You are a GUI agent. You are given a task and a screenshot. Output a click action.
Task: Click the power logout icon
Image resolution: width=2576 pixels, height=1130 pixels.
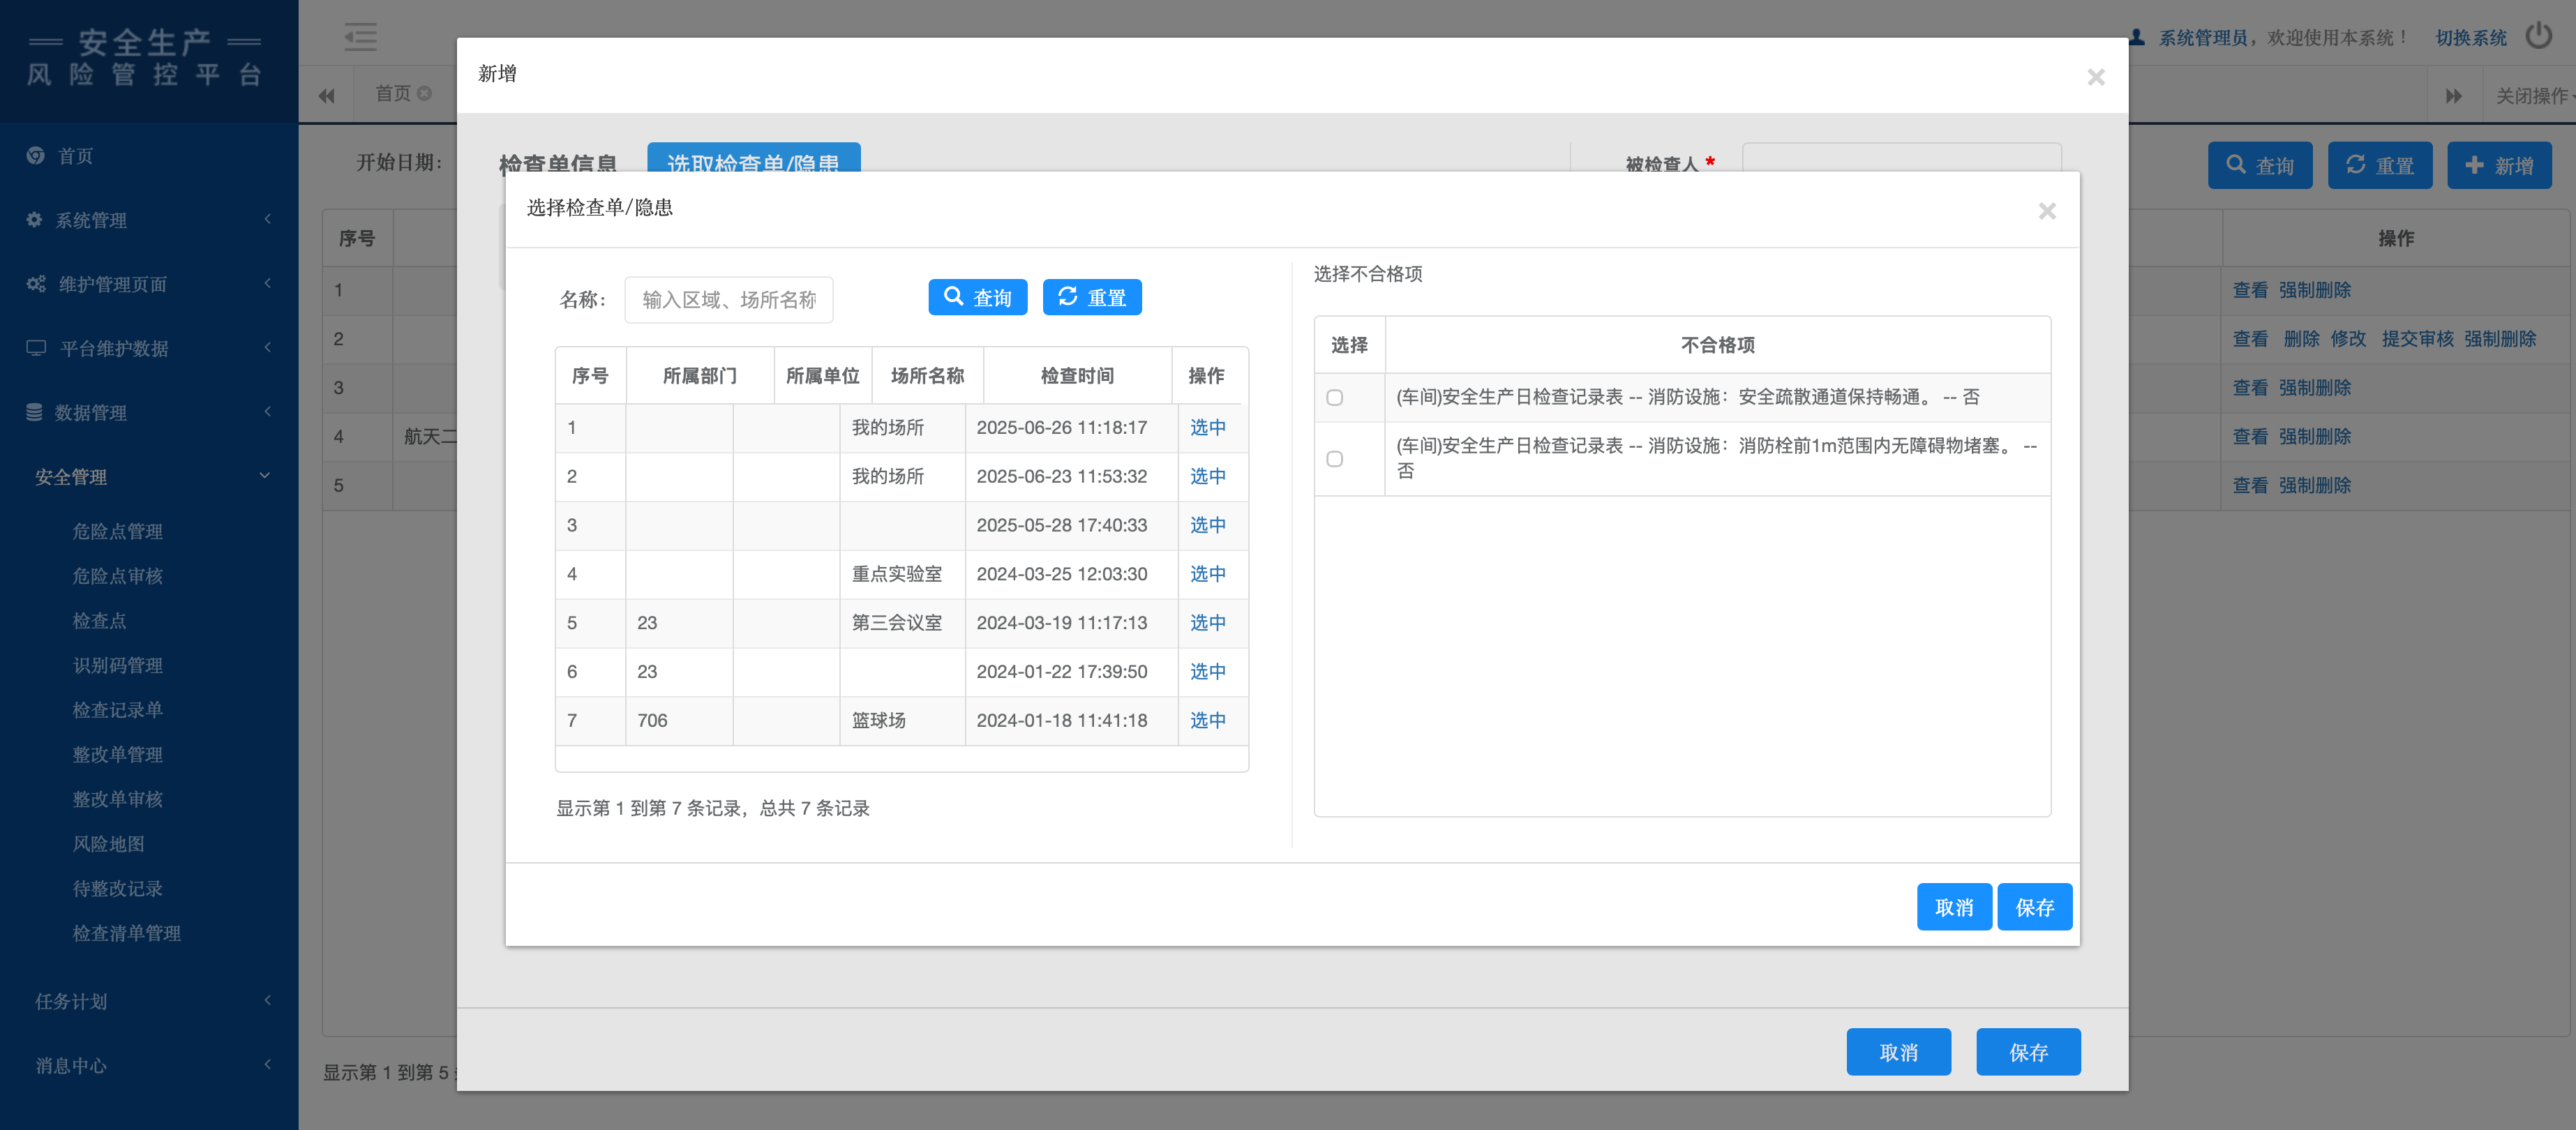pos(2538,37)
